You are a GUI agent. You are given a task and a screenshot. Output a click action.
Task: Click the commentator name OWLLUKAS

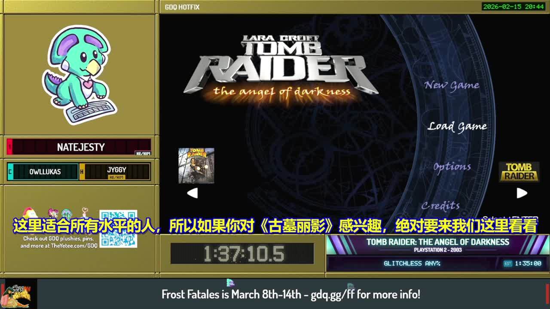click(45, 172)
